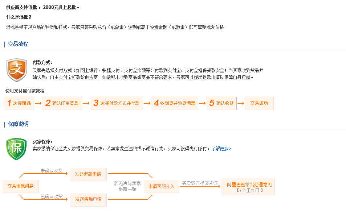Select the 发起售后申请 box
Viewport: 346px width, 212px height.
point(88,199)
